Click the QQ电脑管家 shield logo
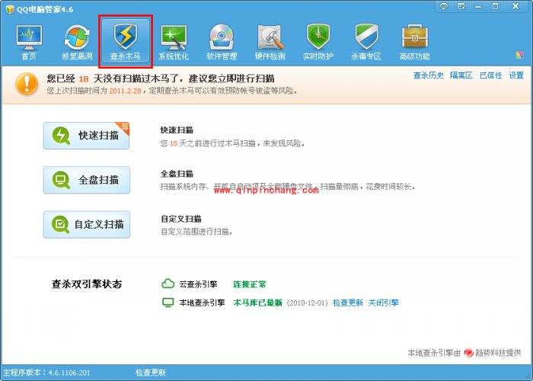Image resolution: width=533 pixels, height=381 pixels. point(9,9)
